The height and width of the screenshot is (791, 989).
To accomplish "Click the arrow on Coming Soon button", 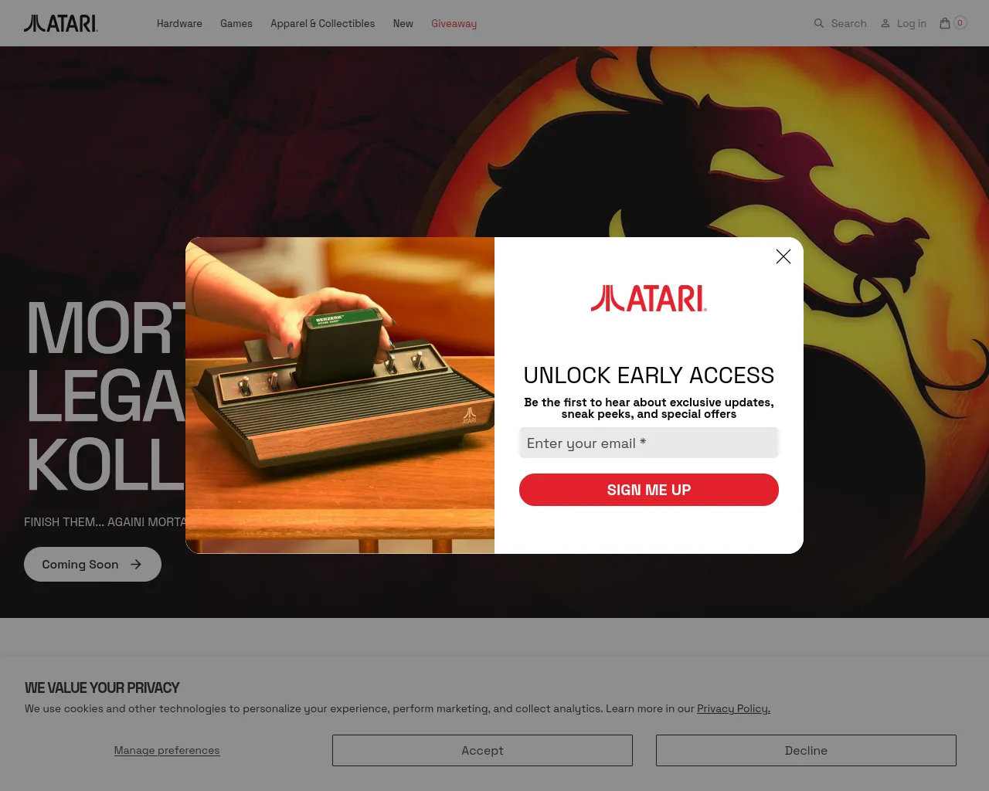I will (136, 565).
